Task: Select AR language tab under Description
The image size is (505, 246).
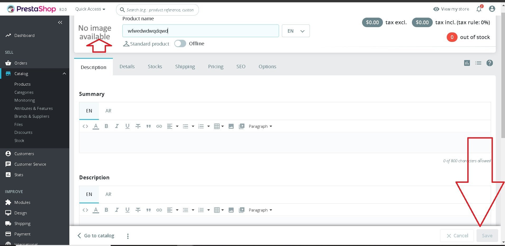Action: pyautogui.click(x=108, y=194)
